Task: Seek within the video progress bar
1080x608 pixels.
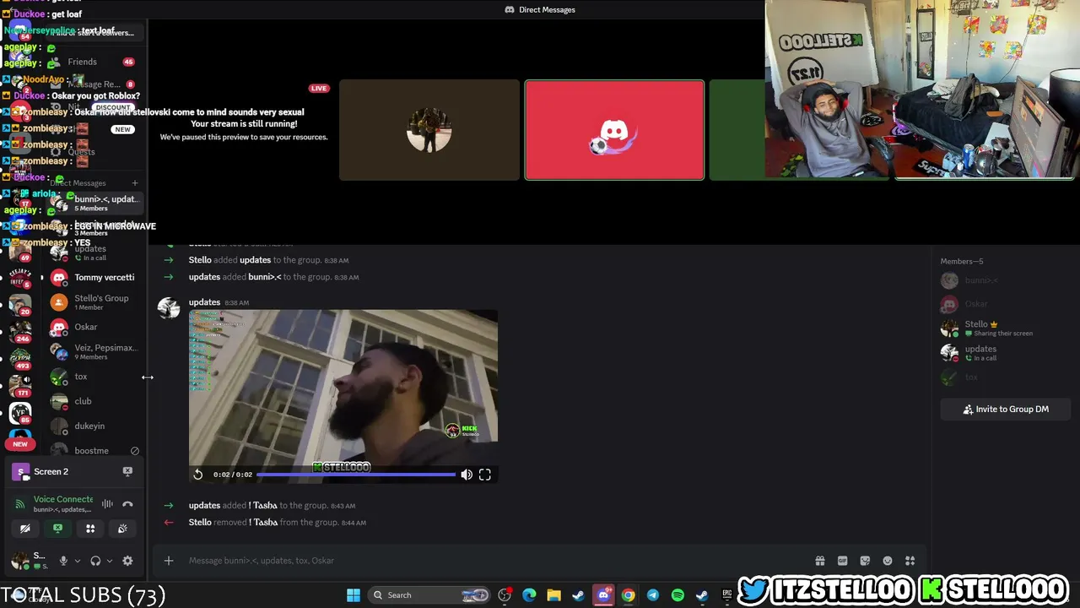Action: [x=356, y=475]
